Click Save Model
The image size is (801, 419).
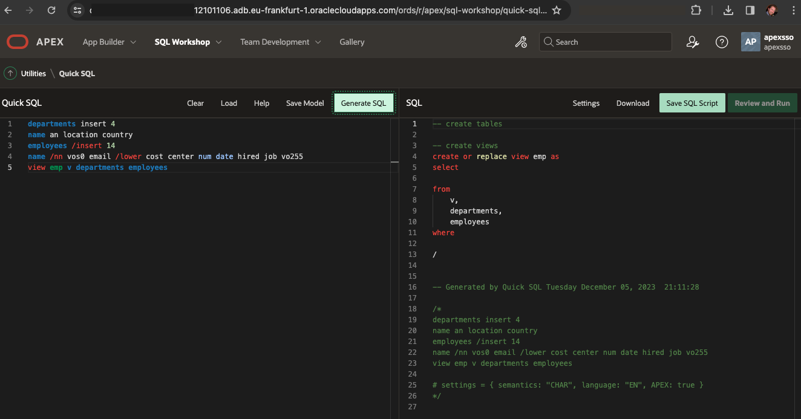click(x=305, y=103)
